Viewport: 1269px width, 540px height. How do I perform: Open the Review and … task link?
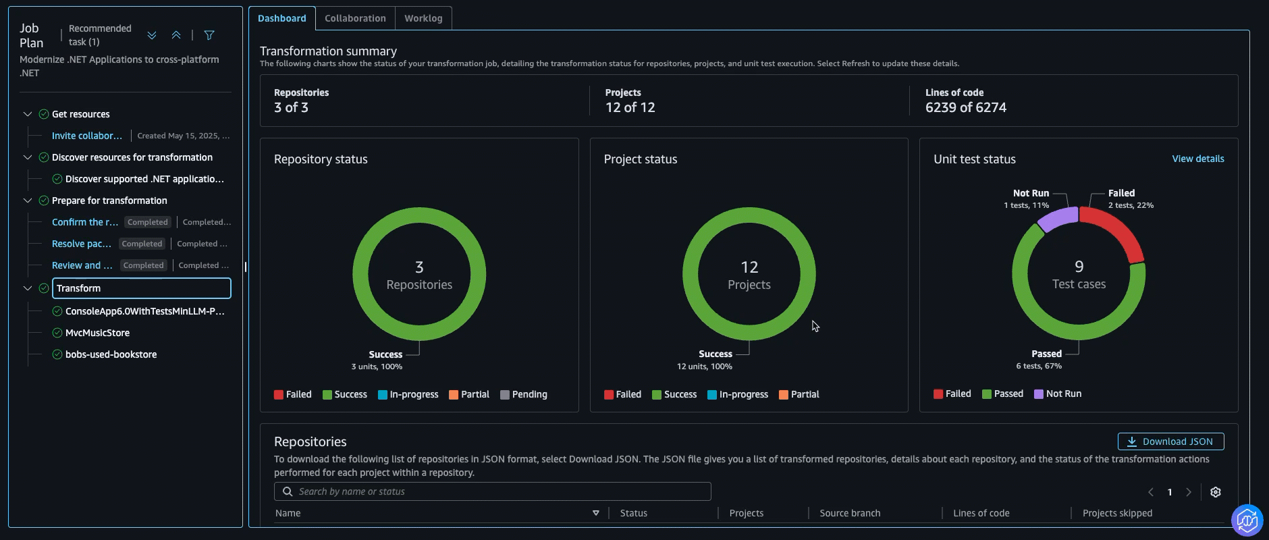(x=82, y=265)
